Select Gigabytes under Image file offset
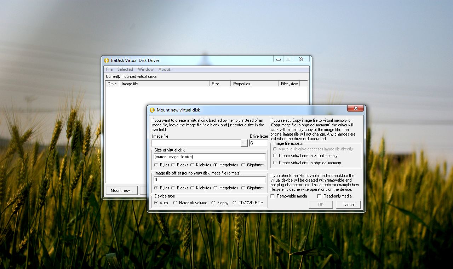Image resolution: width=453 pixels, height=269 pixels. tap(252, 188)
